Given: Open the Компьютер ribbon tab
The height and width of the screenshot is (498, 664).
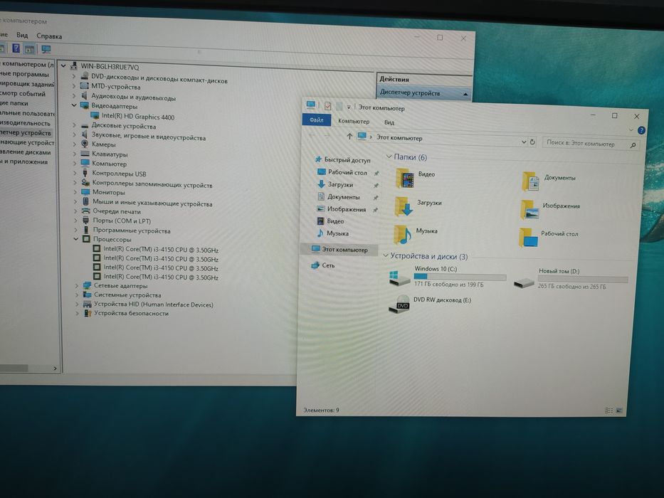Looking at the screenshot, I should pyautogui.click(x=354, y=121).
